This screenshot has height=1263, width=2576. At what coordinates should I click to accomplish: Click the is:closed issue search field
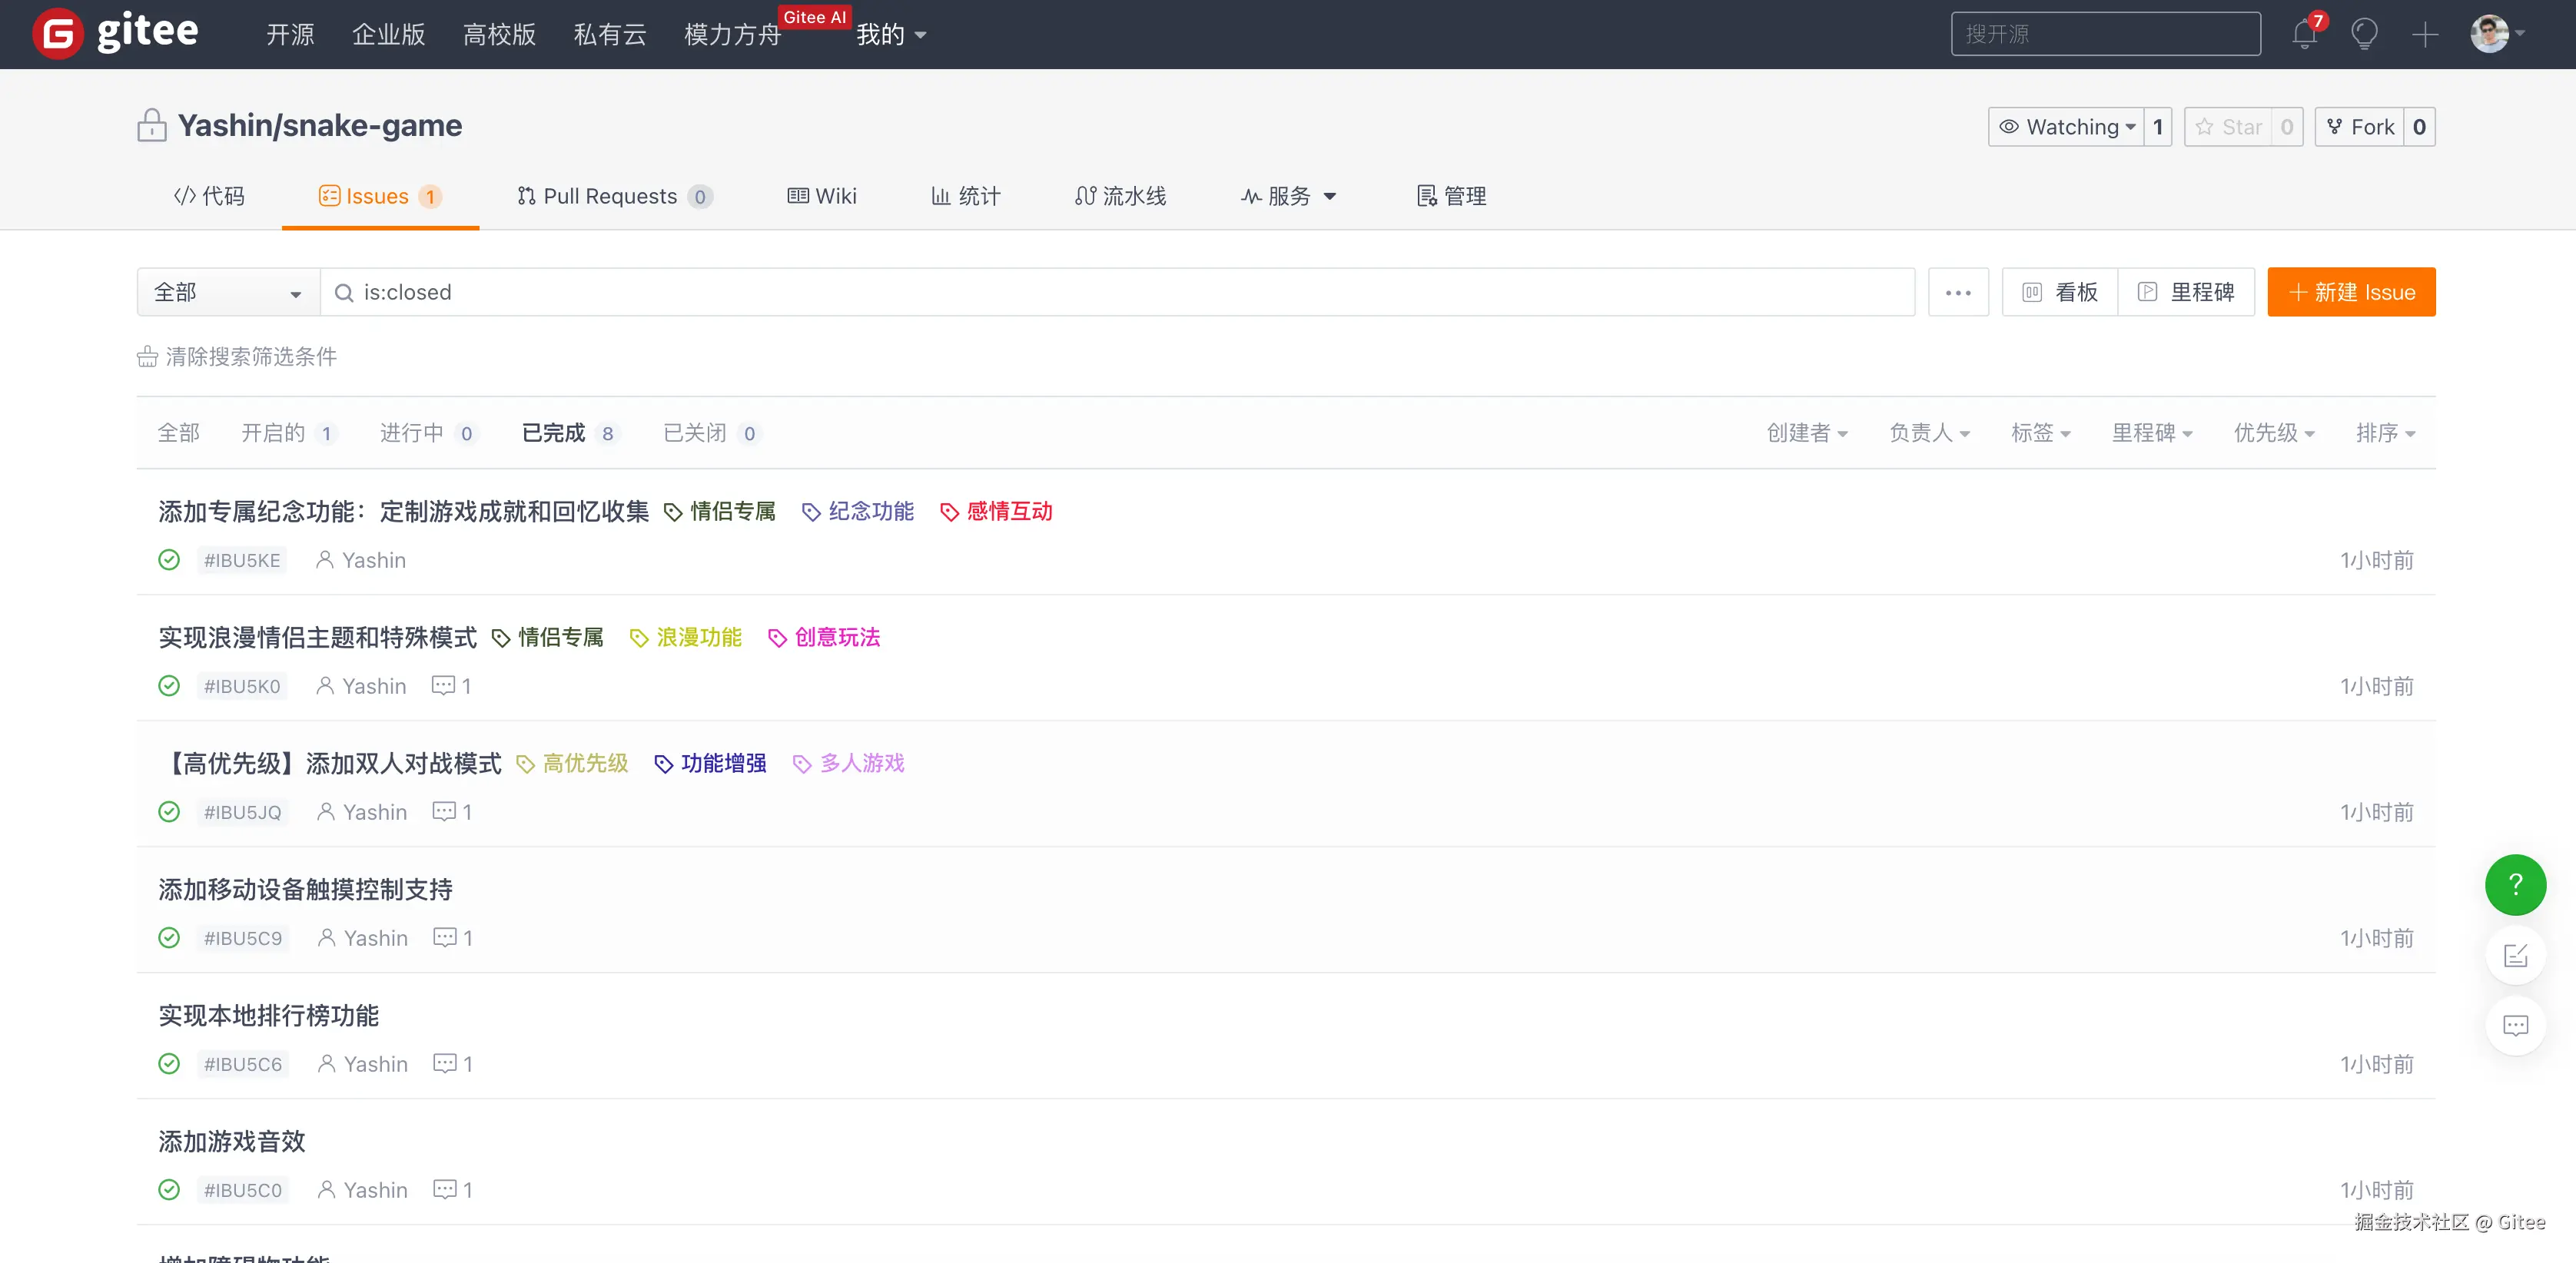1120,292
